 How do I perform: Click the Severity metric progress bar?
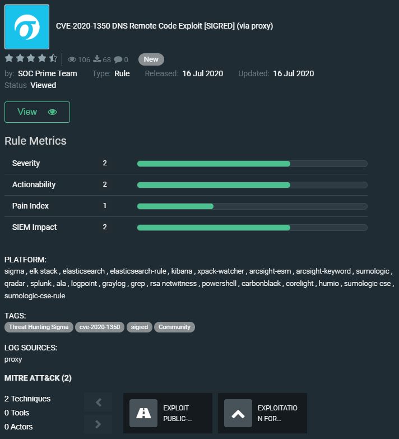coord(252,164)
